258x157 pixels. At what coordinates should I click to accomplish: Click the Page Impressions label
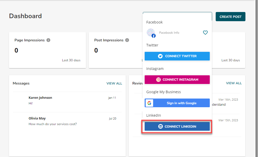[29, 40]
